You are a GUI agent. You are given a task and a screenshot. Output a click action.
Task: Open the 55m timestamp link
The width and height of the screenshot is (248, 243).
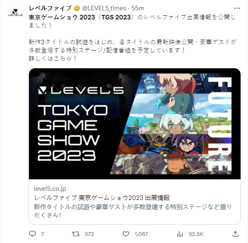coord(138,8)
